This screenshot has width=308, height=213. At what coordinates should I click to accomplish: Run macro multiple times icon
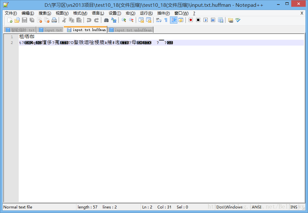(213, 20)
